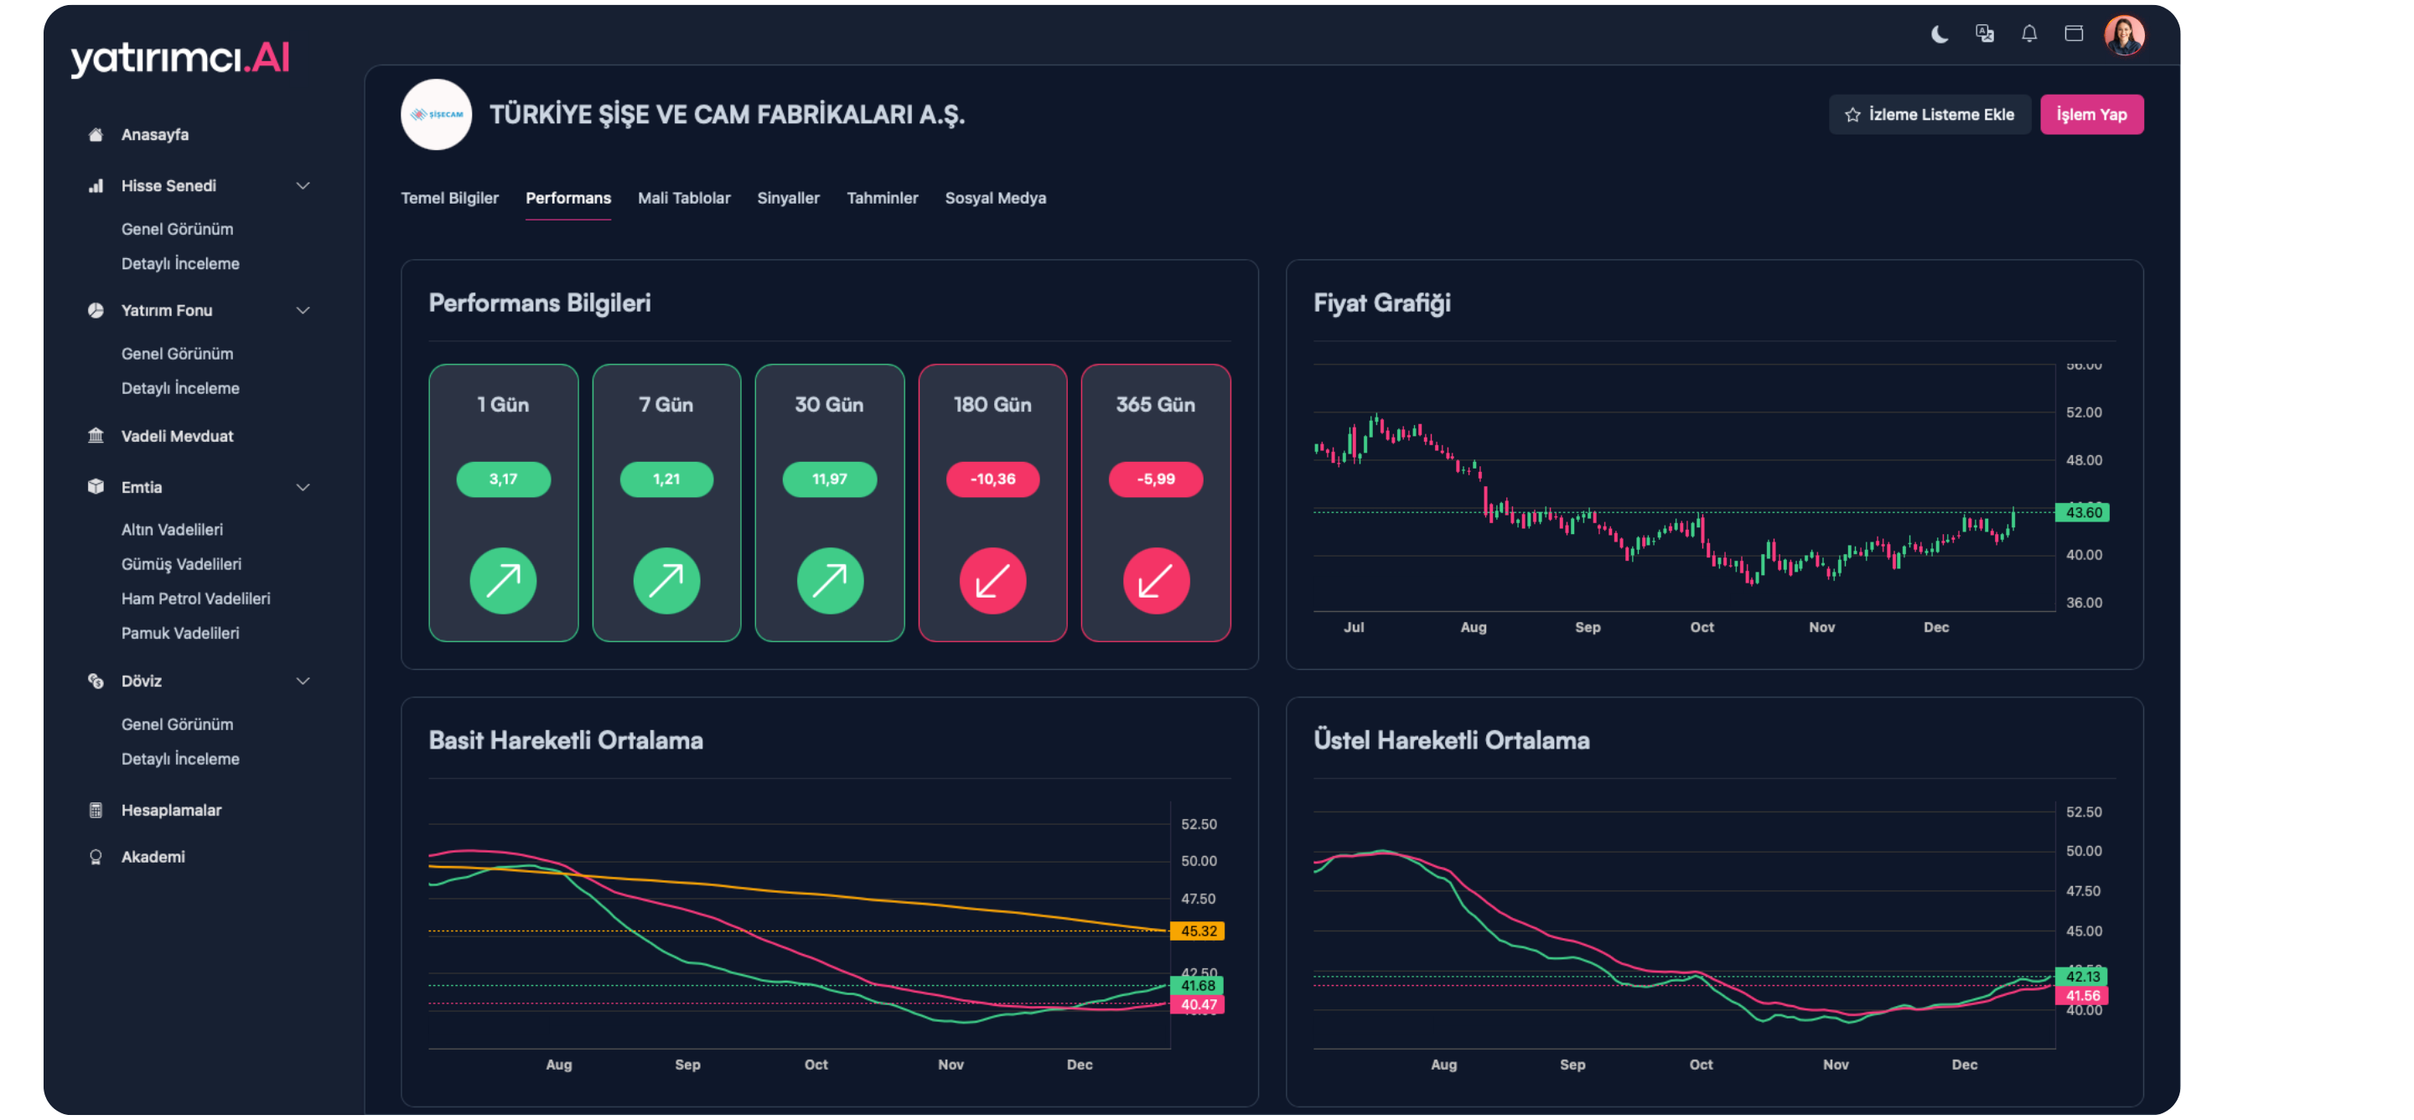Open Ham Petrol Vadelileri

195,599
